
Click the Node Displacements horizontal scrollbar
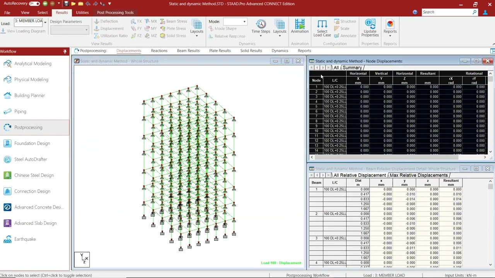point(387,157)
